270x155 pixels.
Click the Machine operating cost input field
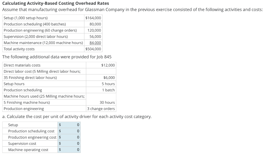click(x=69, y=149)
